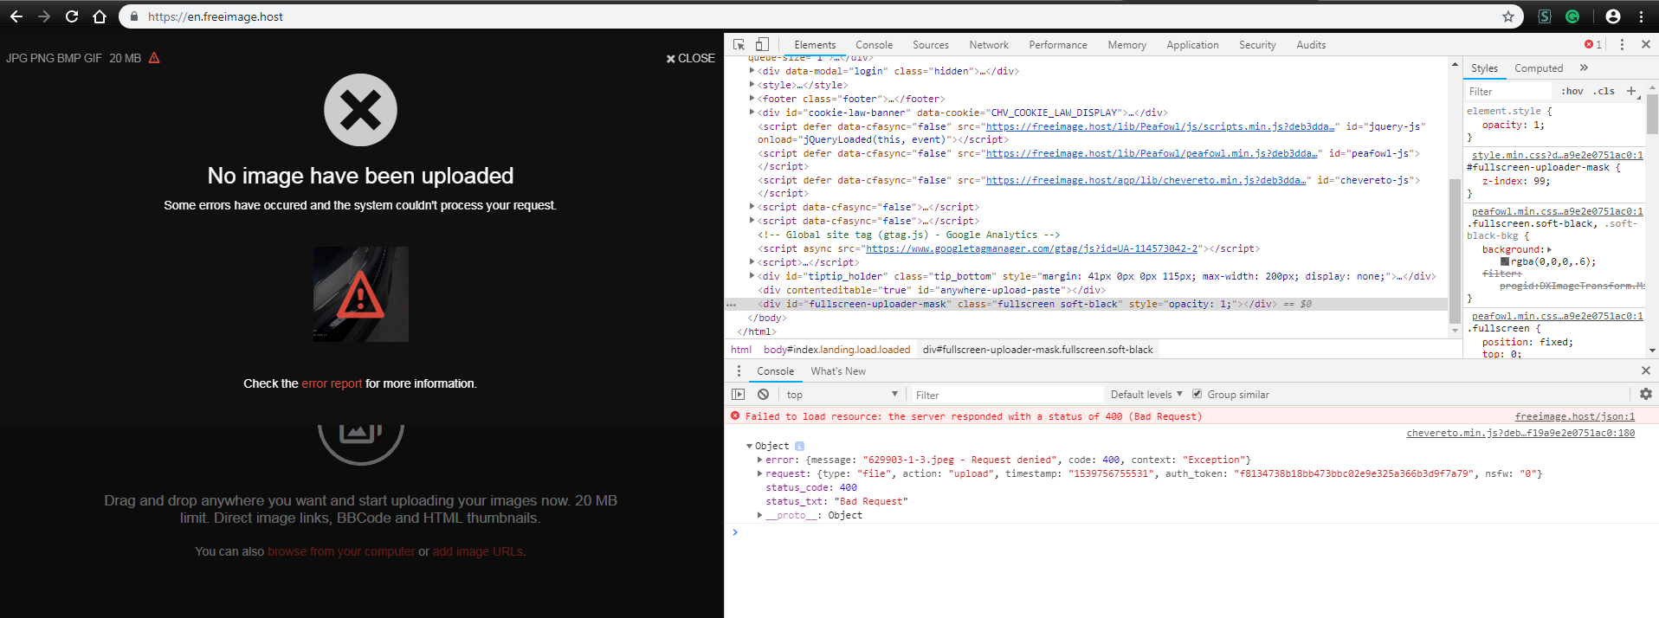Open the Application tab
This screenshot has width=1659, height=618.
[1192, 45]
